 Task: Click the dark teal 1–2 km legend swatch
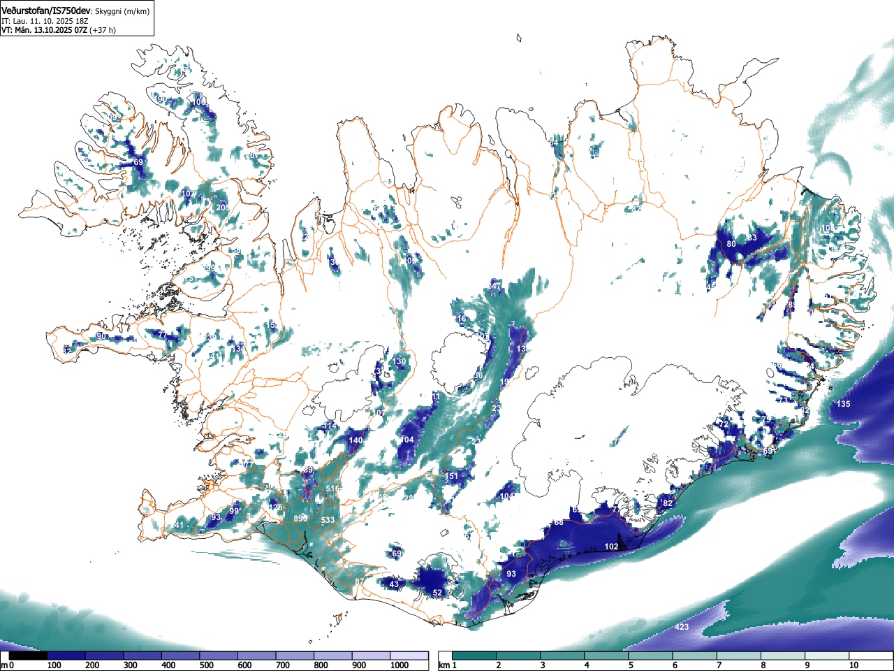475,656
